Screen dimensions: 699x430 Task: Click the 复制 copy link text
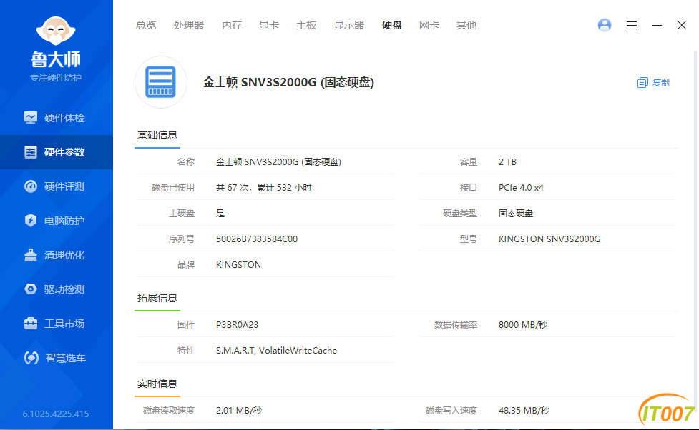coord(660,83)
